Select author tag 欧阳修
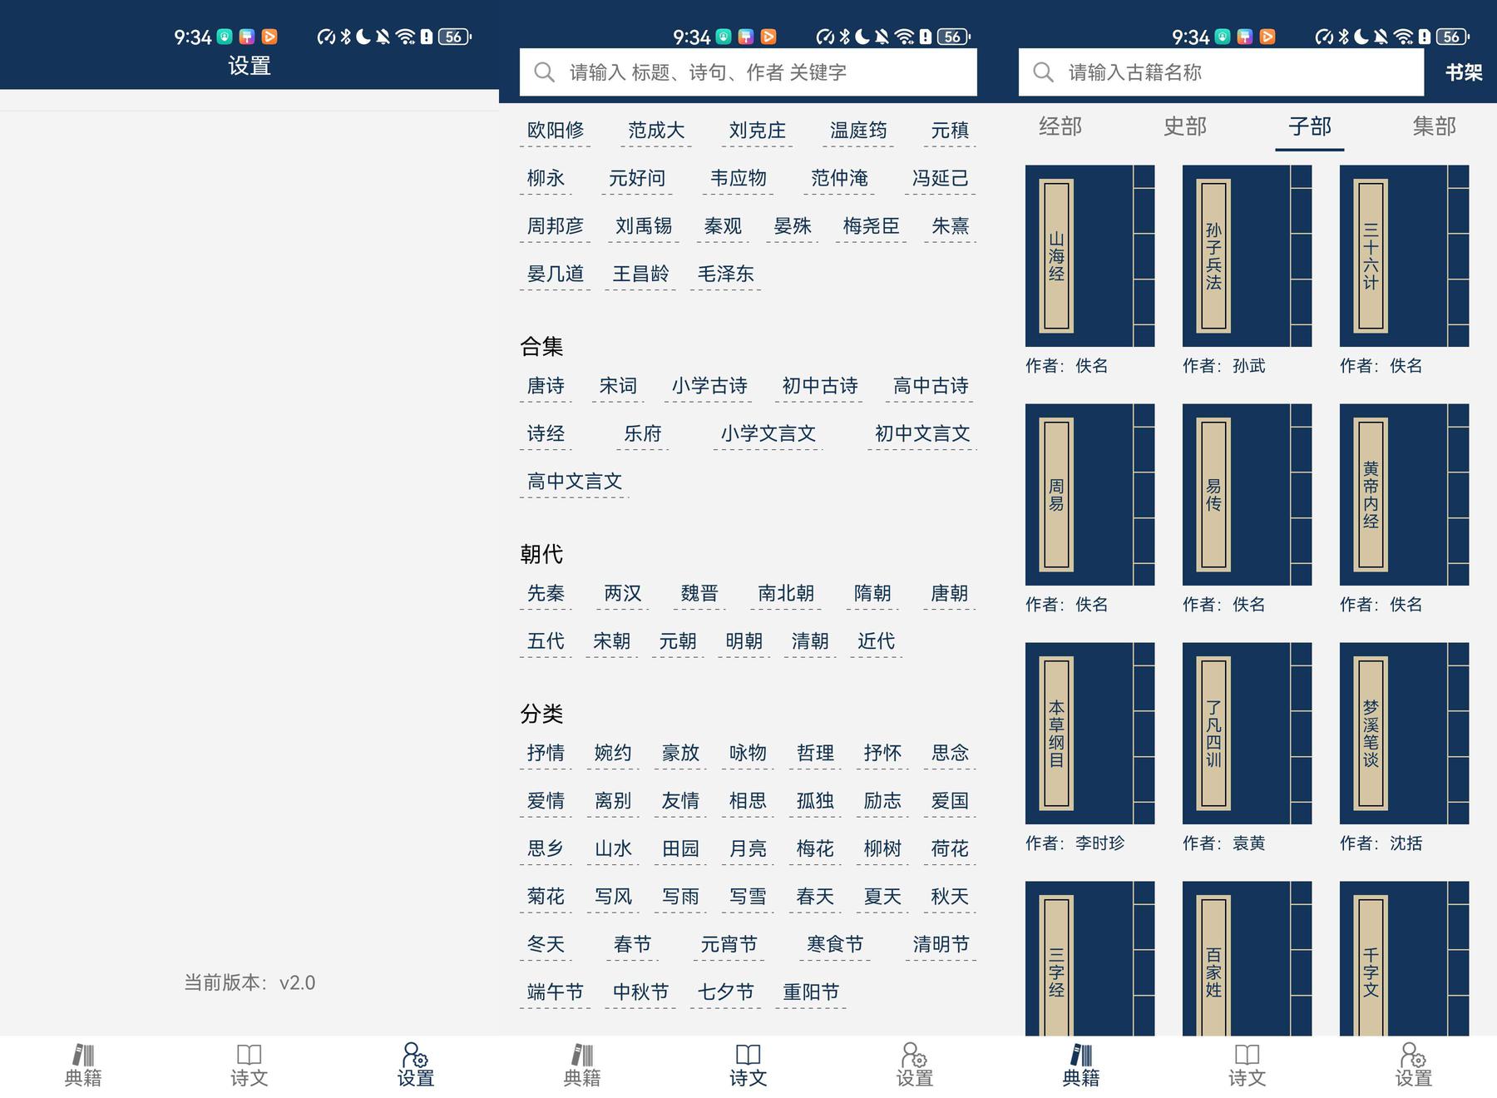The height and width of the screenshot is (1098, 1497). [x=556, y=131]
